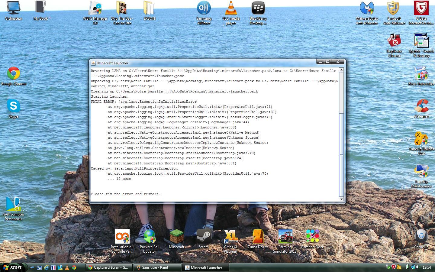435x272 pixels.
Task: Open Ciel Comptes Personnels
Action: (x=14, y=209)
